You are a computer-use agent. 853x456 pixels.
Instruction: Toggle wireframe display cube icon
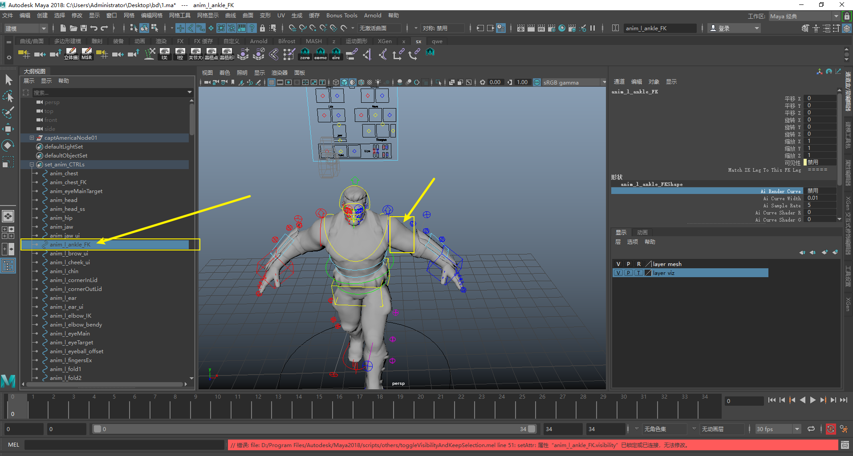coord(336,82)
